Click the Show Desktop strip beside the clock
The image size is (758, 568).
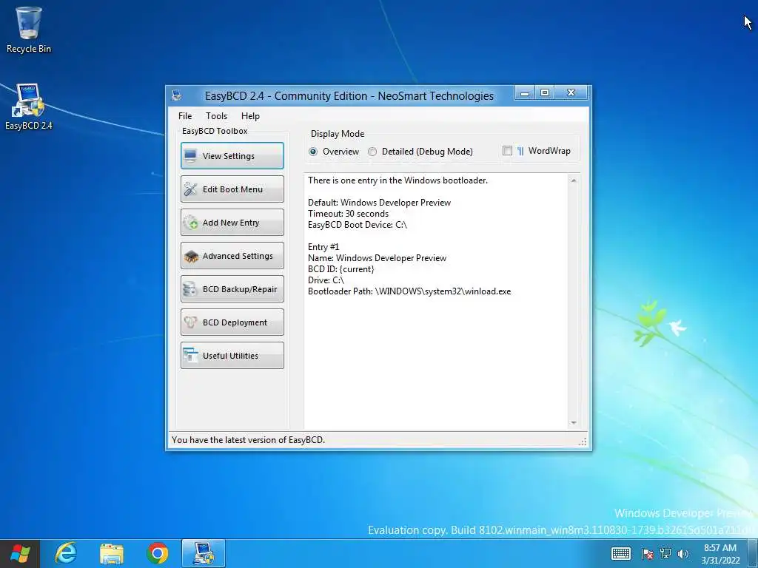[753, 553]
